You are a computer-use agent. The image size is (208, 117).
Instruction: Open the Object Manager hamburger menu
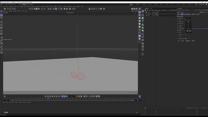point(145,10)
